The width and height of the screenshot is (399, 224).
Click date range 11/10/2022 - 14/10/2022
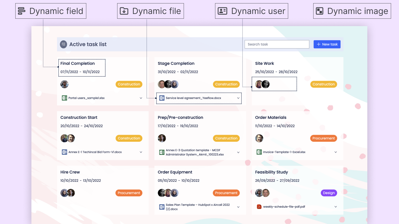pos(275,126)
